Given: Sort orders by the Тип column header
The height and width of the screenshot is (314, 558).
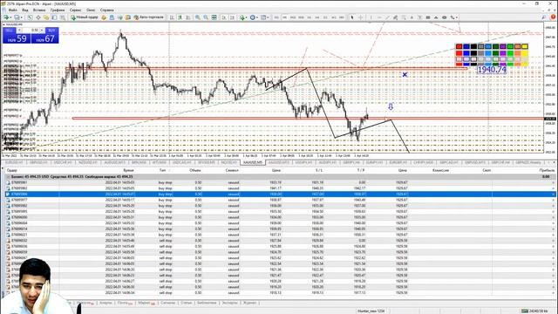Looking at the screenshot, I should [x=163, y=171].
